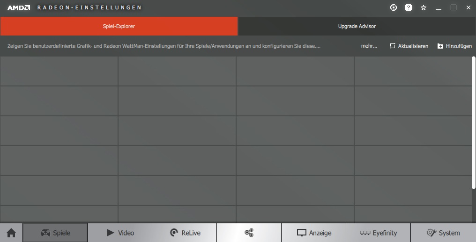Click the vertical scrollbar of game list
Viewport: 476px width, 242px height.
tap(474, 123)
